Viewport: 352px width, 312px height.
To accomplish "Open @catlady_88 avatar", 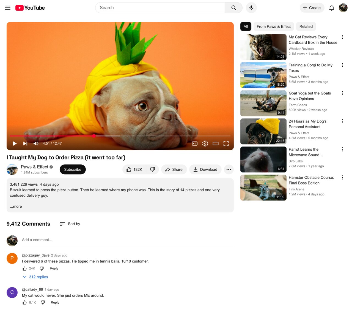I will click(x=12, y=292).
